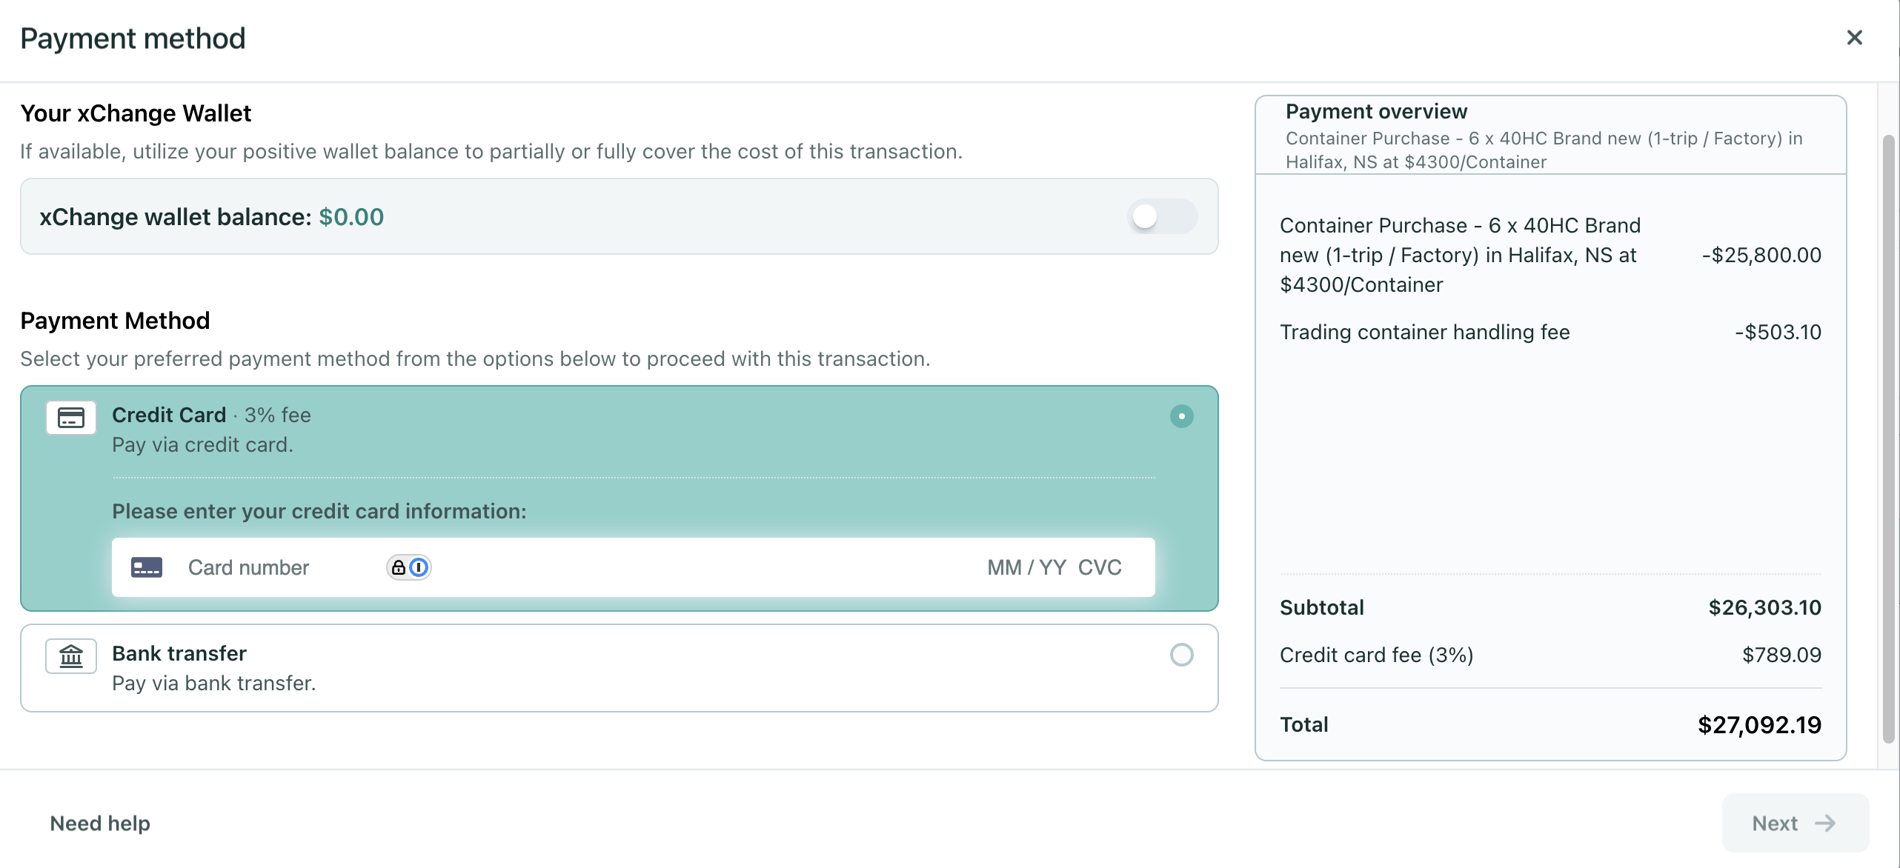
Task: Click the arrow icon on the Next button
Action: pyautogui.click(x=1825, y=824)
